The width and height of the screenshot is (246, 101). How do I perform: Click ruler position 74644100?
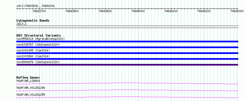(171, 11)
